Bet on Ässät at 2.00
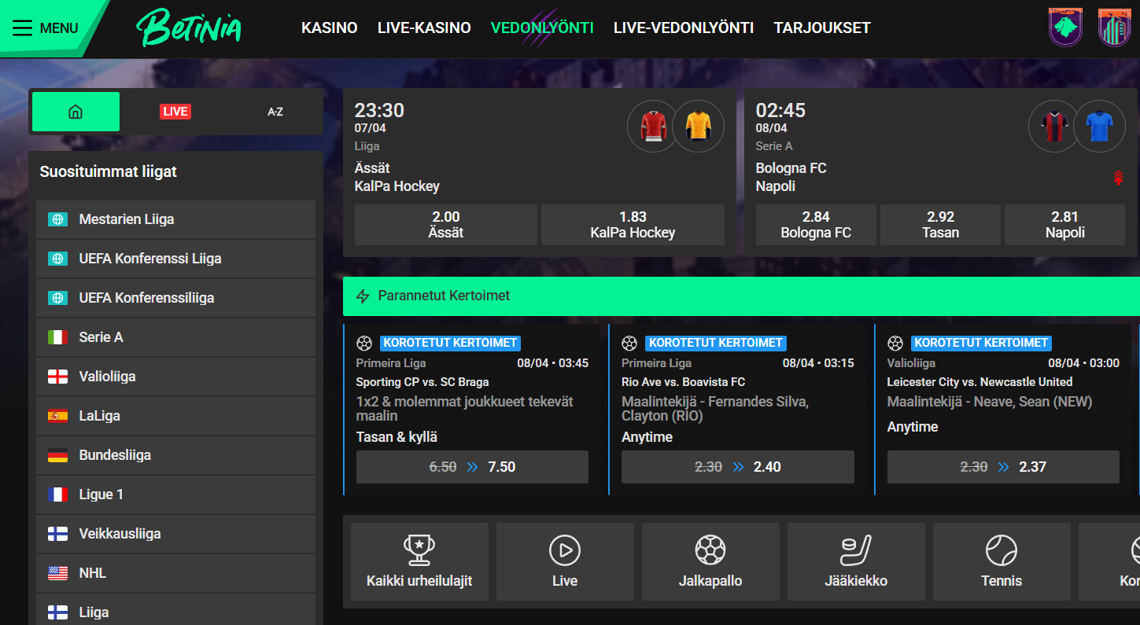 tap(446, 225)
